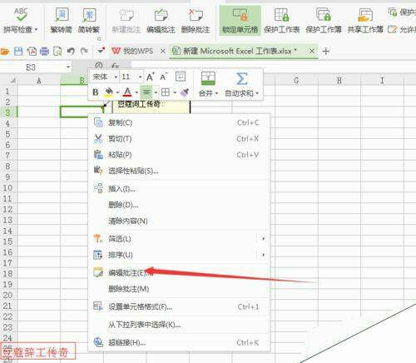Redo the last action
Image resolution: width=416 pixels, height=363 pixels.
[84, 52]
